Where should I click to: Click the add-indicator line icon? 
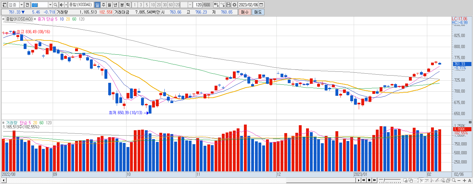point(222,5)
